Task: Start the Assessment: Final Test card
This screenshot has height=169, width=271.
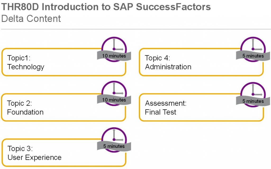Action: coord(201,107)
